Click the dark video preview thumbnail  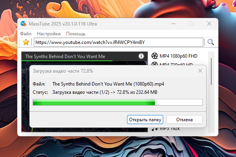[x=25, y=96]
